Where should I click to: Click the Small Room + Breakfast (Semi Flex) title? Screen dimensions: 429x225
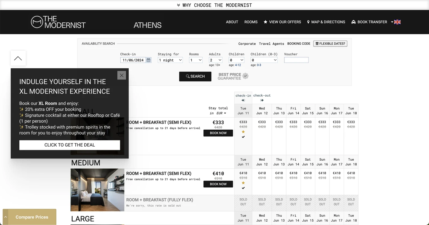159,122
